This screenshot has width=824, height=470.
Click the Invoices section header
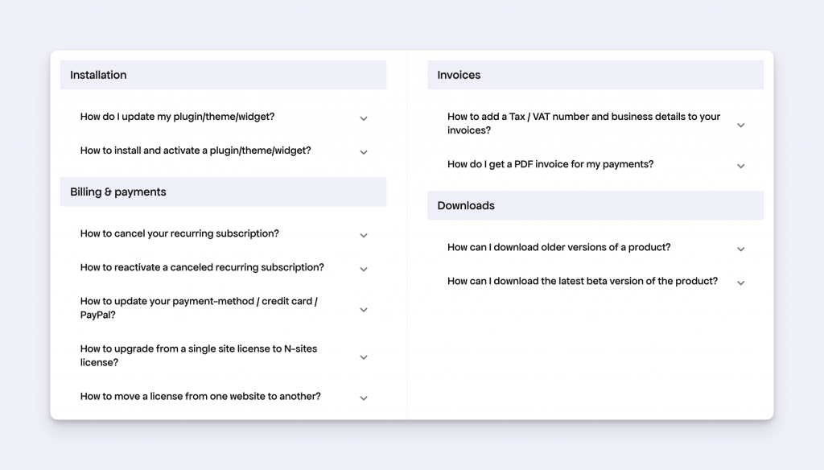tap(458, 75)
